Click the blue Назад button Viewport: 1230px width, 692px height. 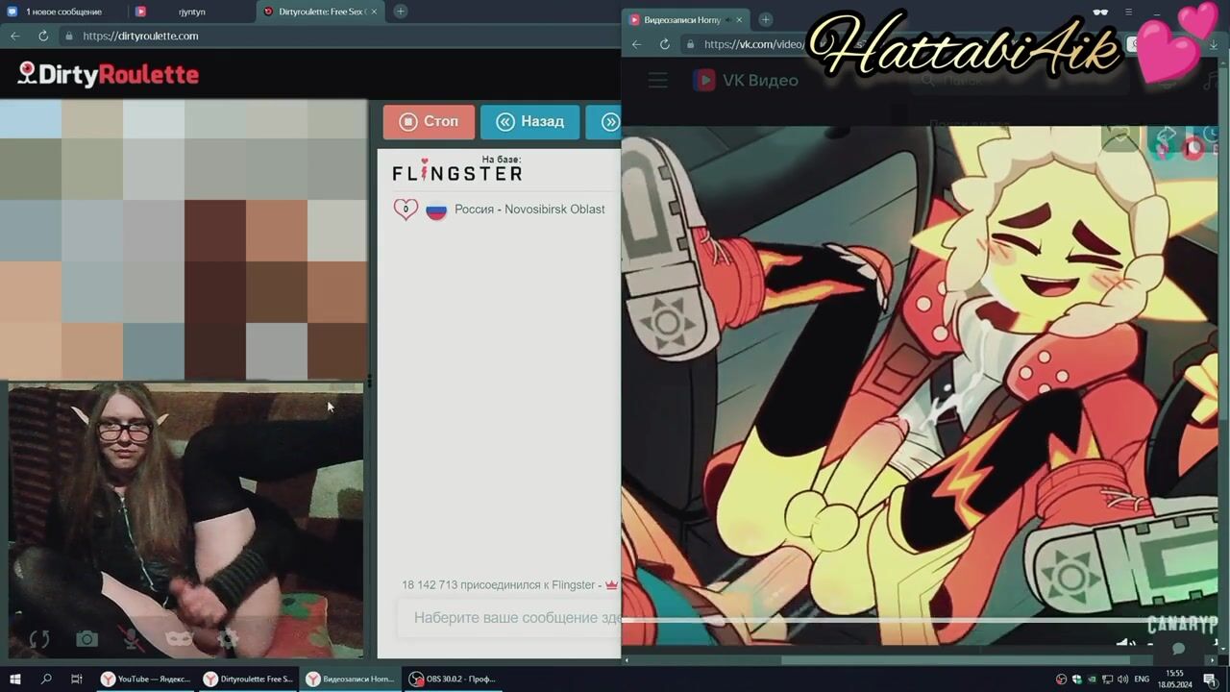529,122
